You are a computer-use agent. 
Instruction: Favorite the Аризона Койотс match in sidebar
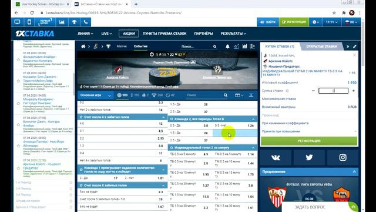tap(18, 168)
